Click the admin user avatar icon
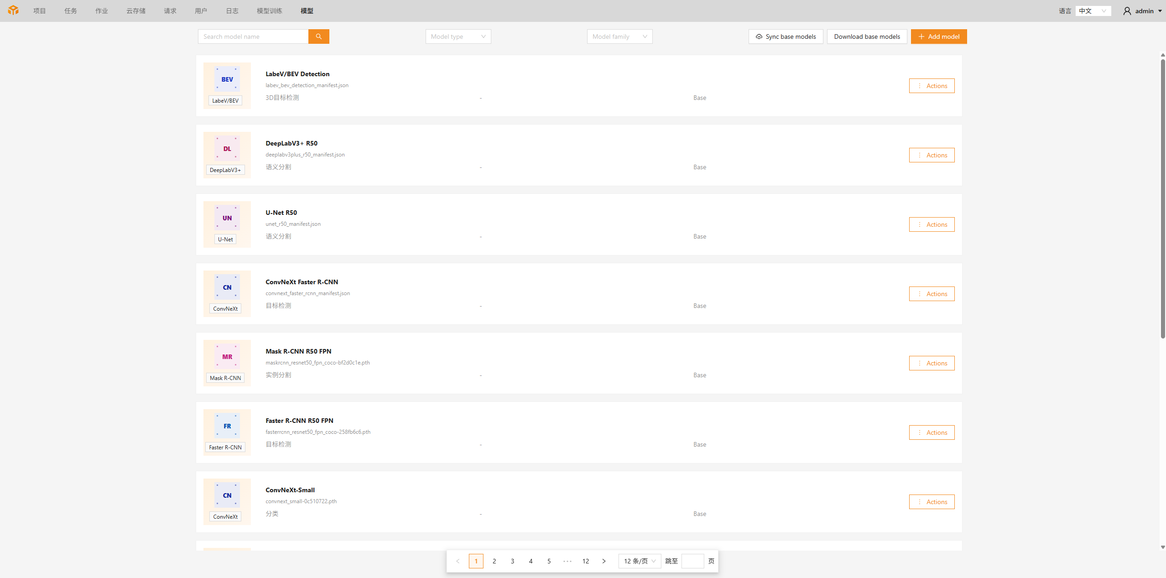This screenshot has width=1166, height=578. pos(1127,11)
